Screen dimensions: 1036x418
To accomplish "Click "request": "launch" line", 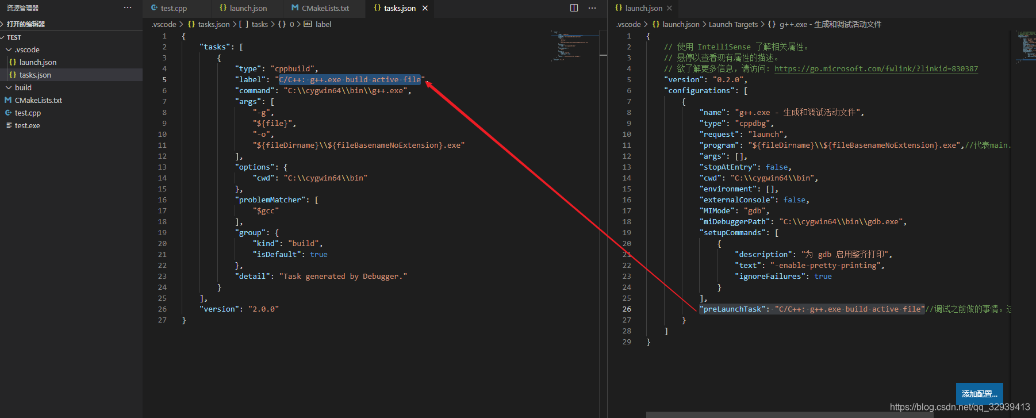I will pyautogui.click(x=743, y=134).
